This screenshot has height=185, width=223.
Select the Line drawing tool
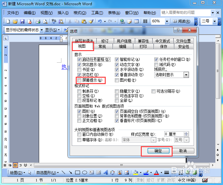click(x=64, y=173)
